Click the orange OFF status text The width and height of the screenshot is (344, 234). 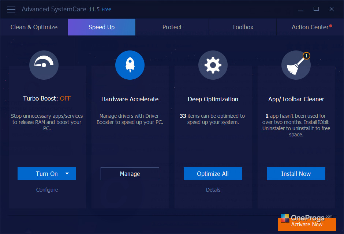pos(66,98)
